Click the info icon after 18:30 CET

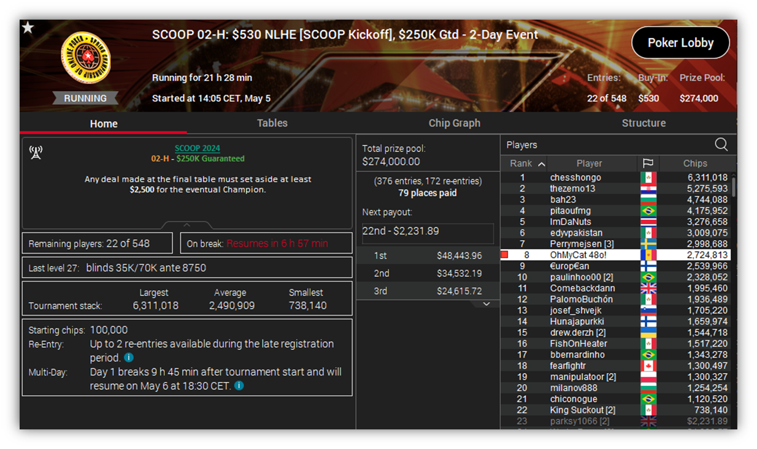[239, 385]
